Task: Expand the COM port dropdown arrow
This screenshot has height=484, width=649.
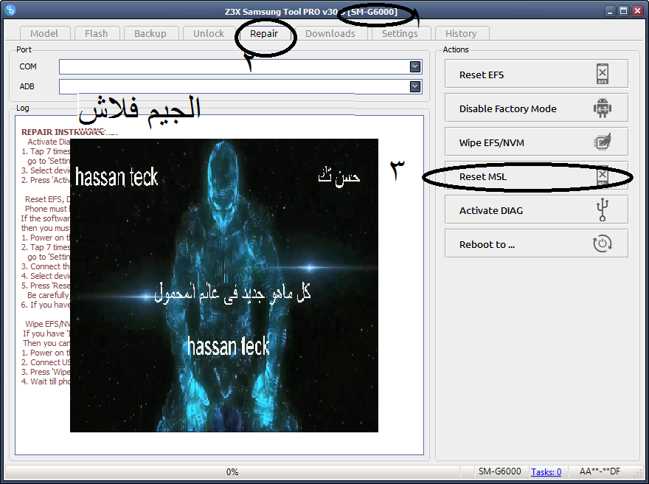Action: pyautogui.click(x=415, y=66)
